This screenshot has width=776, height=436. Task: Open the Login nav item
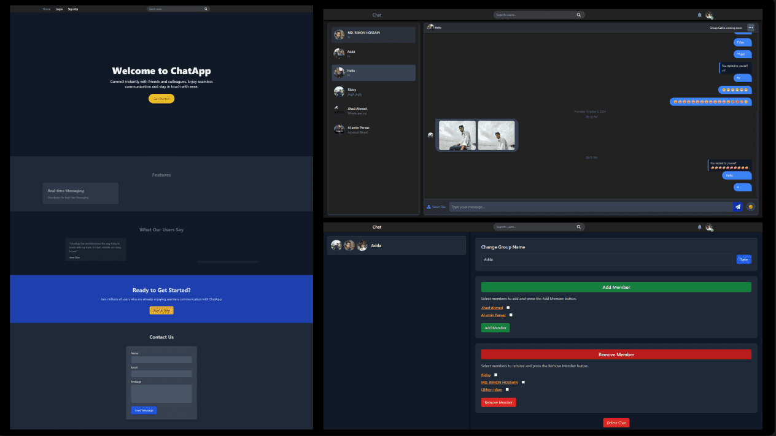click(59, 9)
